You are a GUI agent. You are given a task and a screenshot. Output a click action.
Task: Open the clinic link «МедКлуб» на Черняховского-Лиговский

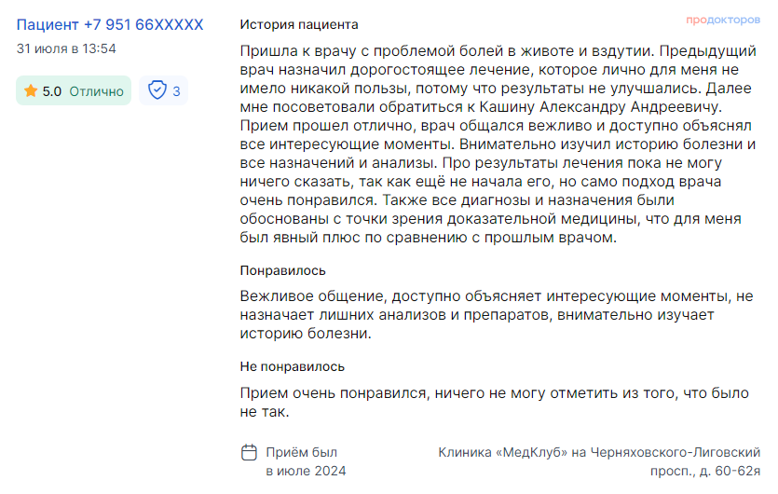point(599,453)
